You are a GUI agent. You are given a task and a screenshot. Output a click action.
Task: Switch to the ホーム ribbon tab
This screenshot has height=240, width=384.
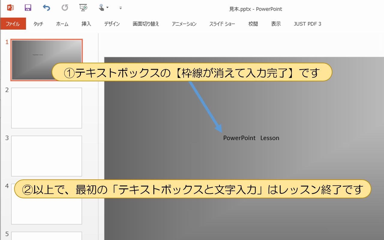(x=62, y=24)
